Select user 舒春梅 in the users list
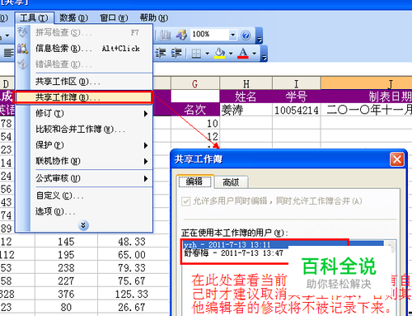Screen dimensions: 412x316 click(233, 253)
